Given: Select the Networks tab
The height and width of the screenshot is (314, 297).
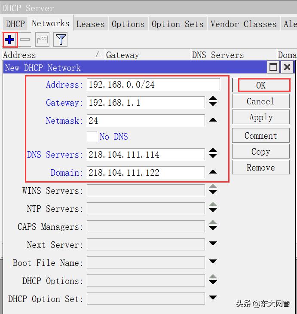Looking at the screenshot, I should (x=50, y=23).
